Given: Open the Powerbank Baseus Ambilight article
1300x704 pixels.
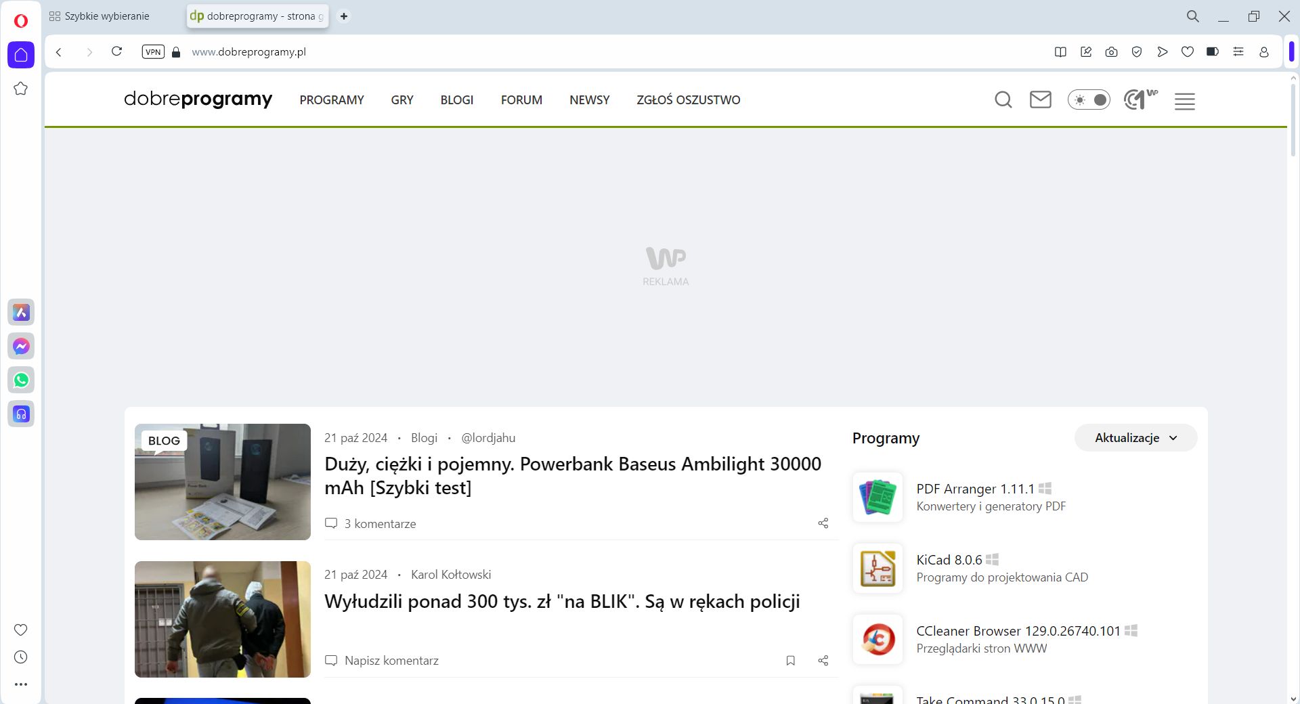Looking at the screenshot, I should pyautogui.click(x=572, y=475).
